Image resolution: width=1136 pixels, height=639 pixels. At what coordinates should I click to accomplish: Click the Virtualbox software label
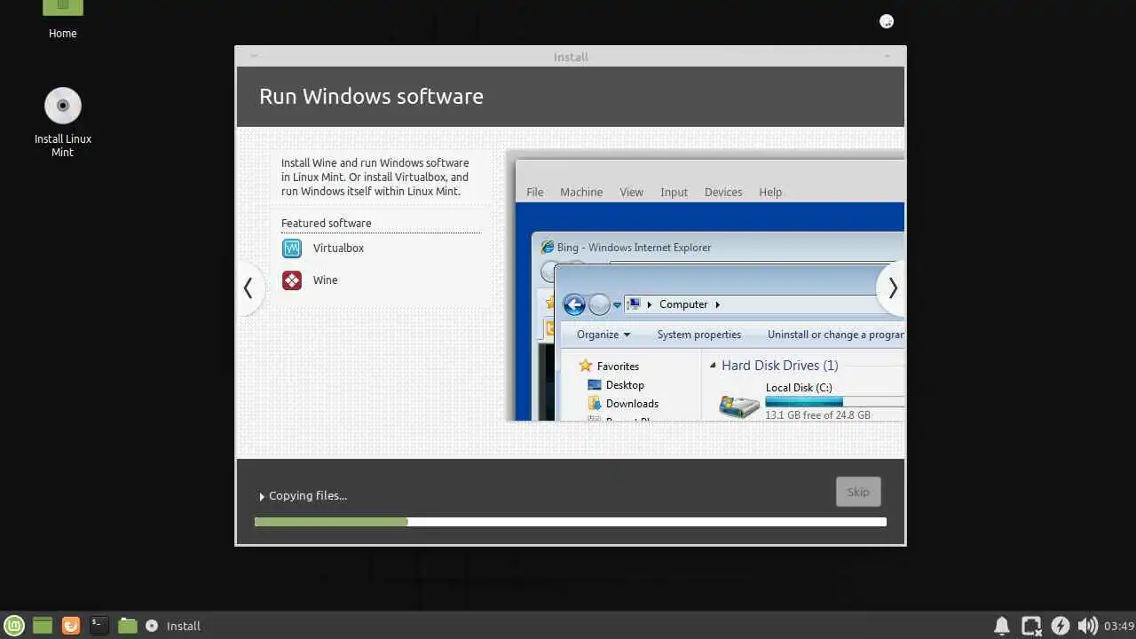click(338, 248)
